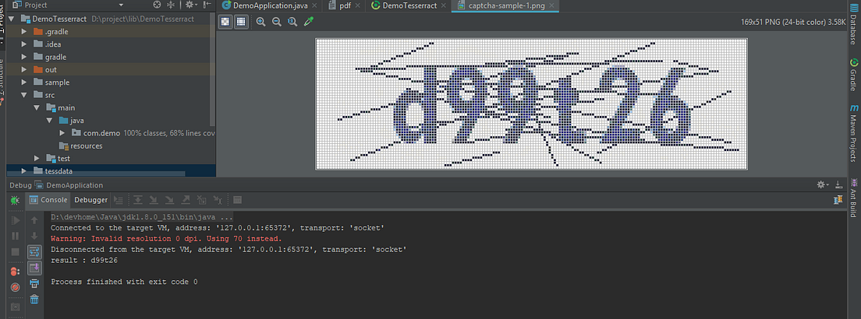Screen dimensions: 861x319
Task: Select the java source folder
Action: pyautogui.click(x=72, y=121)
